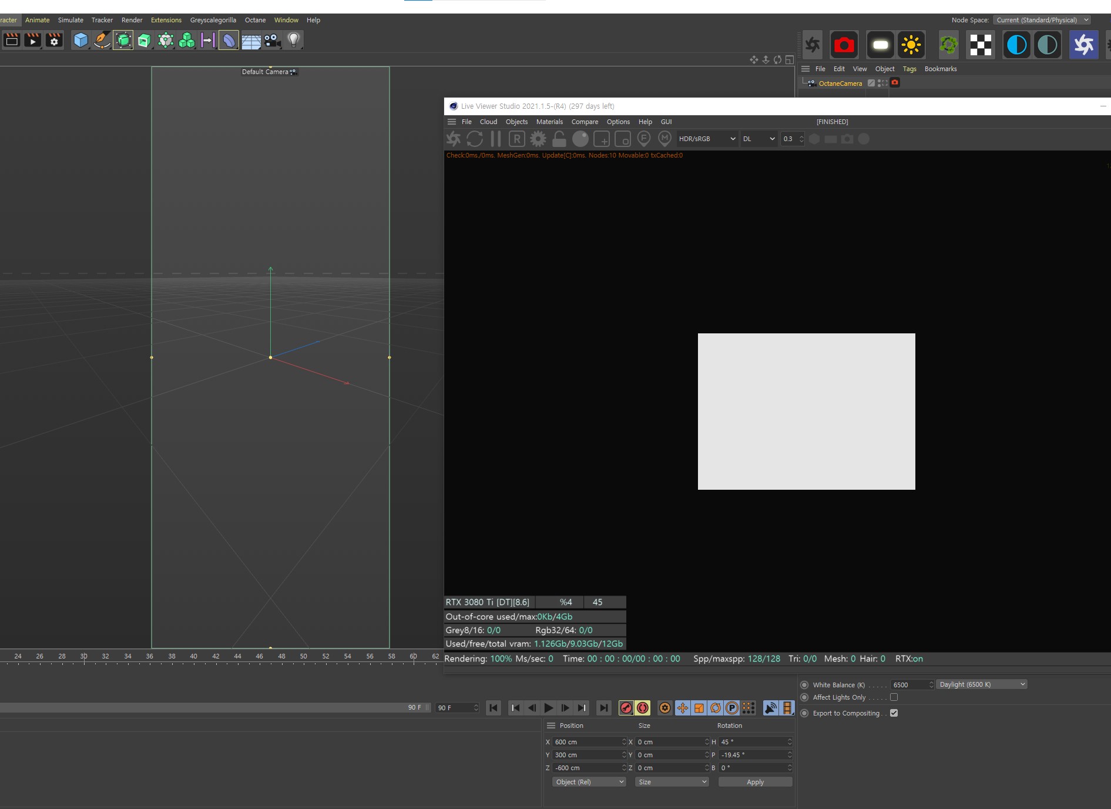This screenshot has height=809, width=1111.
Task: Open the Greyscalegorilla menu
Action: (213, 20)
